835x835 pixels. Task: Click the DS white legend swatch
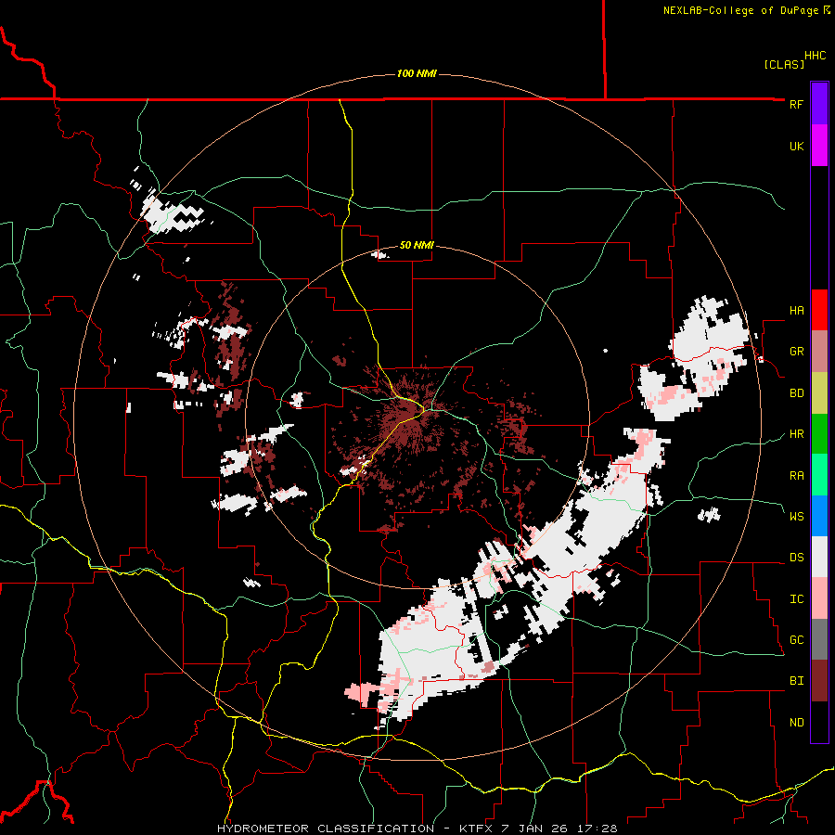(819, 557)
